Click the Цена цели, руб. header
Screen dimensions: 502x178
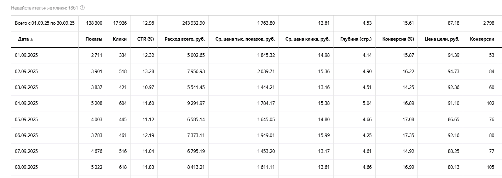click(442, 39)
